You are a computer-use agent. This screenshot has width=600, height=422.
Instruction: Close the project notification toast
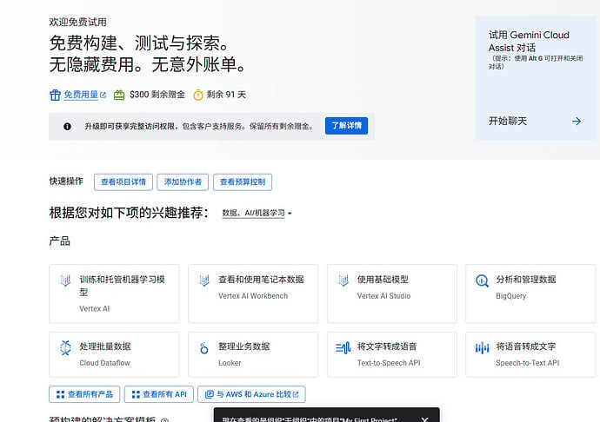pyautogui.click(x=424, y=419)
